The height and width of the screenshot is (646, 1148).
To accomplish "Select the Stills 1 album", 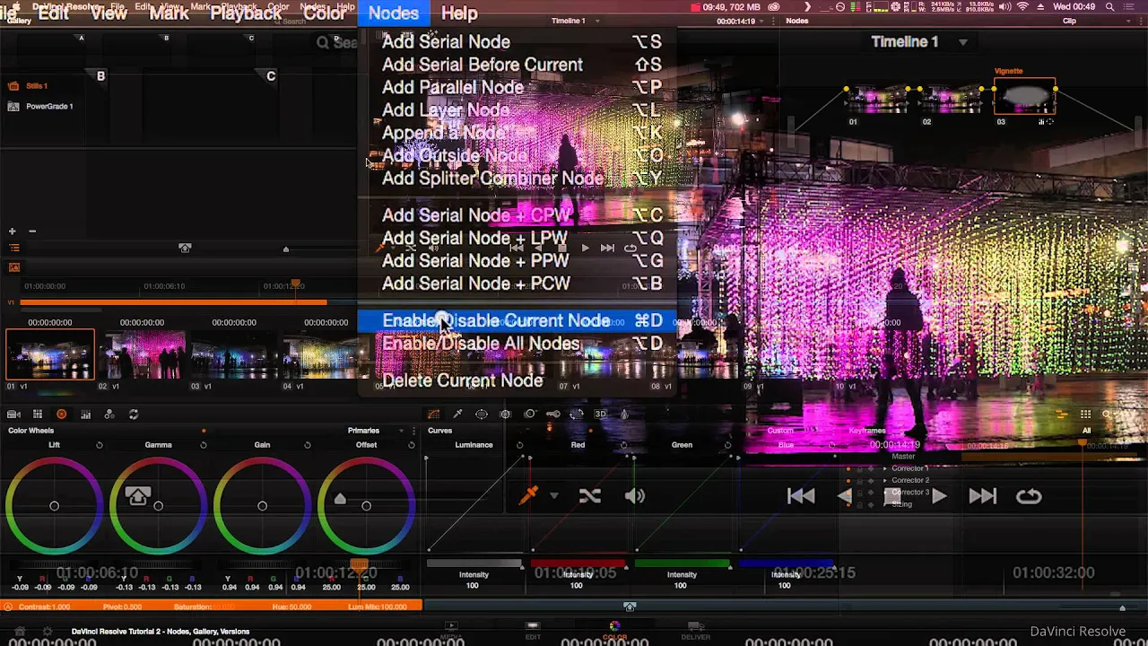I will (36, 86).
